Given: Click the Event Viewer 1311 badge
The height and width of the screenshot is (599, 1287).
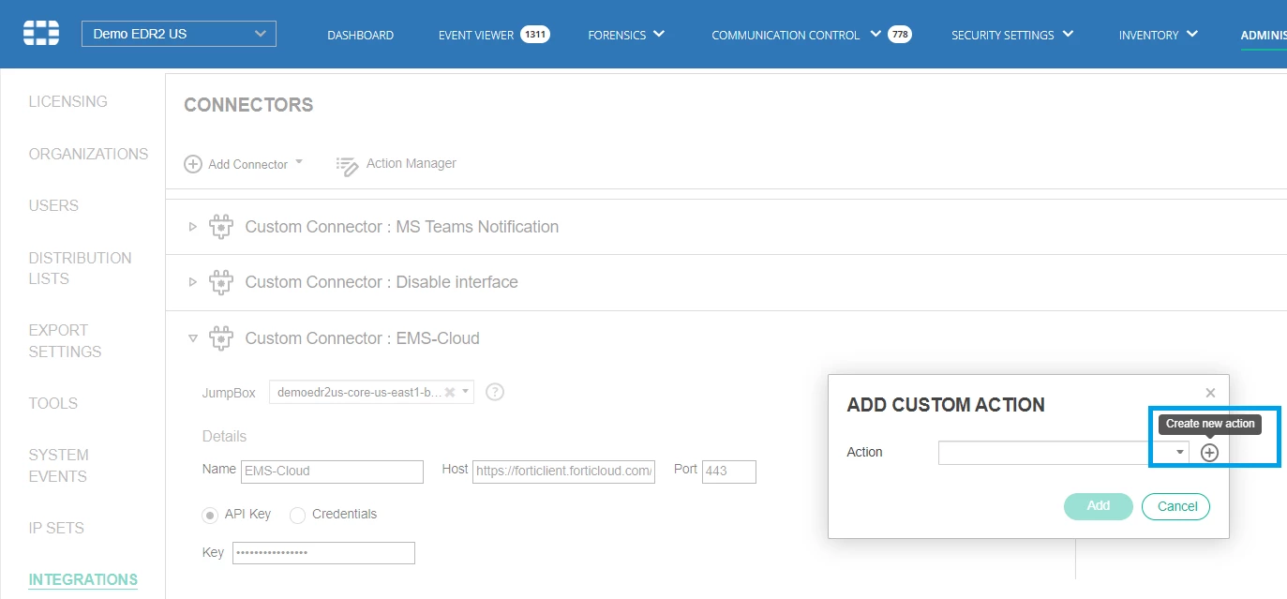Looking at the screenshot, I should point(535,34).
